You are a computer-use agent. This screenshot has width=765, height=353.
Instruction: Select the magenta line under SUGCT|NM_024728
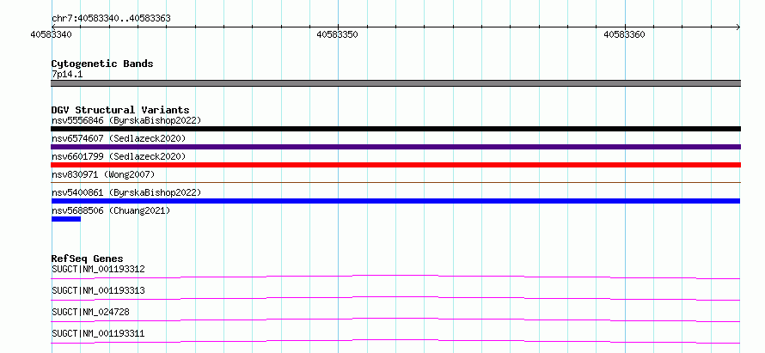[x=395, y=320]
